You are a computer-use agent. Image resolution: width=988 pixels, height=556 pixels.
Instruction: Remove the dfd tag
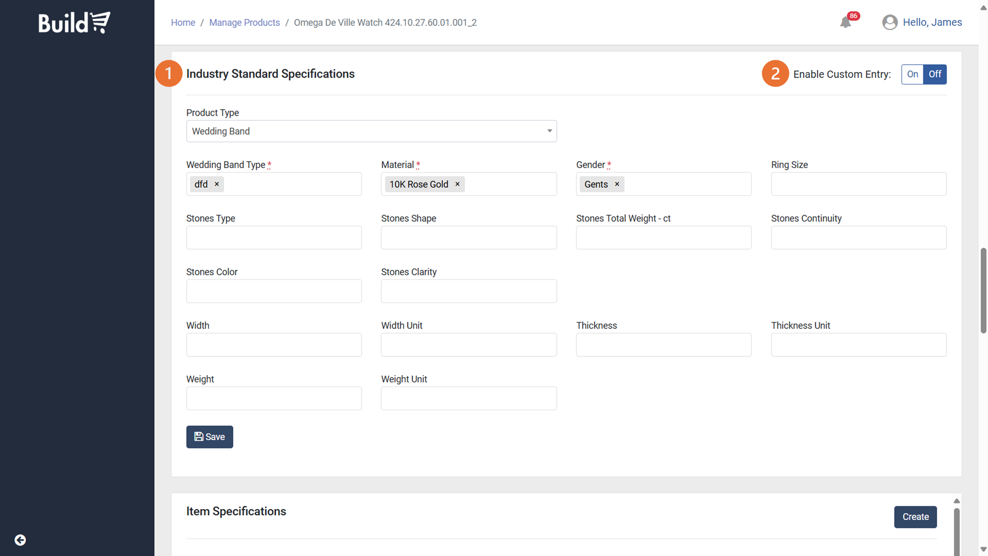click(x=217, y=184)
